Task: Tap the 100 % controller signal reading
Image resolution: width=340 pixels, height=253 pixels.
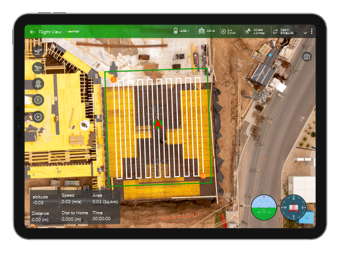Action: [211, 31]
